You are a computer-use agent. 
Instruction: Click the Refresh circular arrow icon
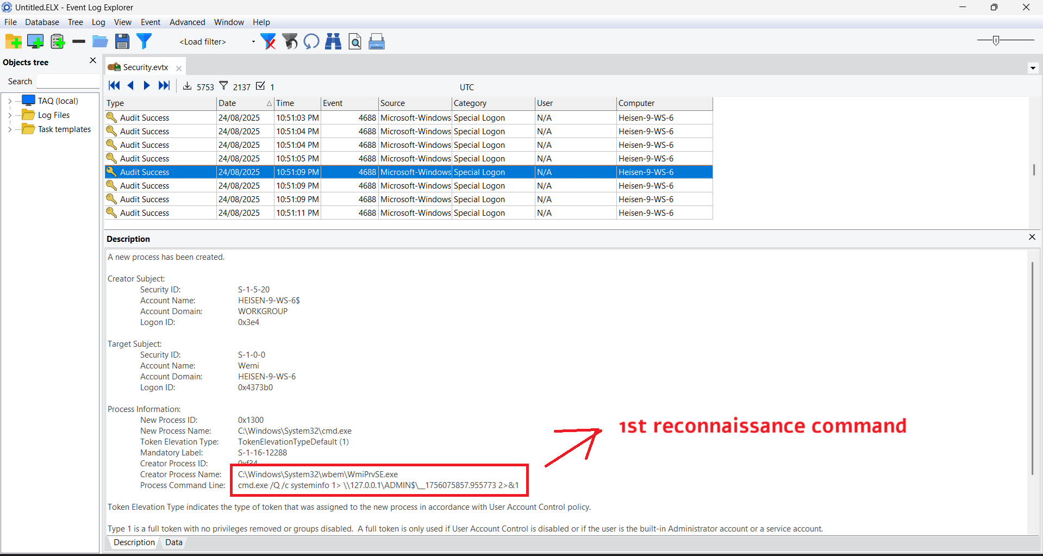coord(311,41)
